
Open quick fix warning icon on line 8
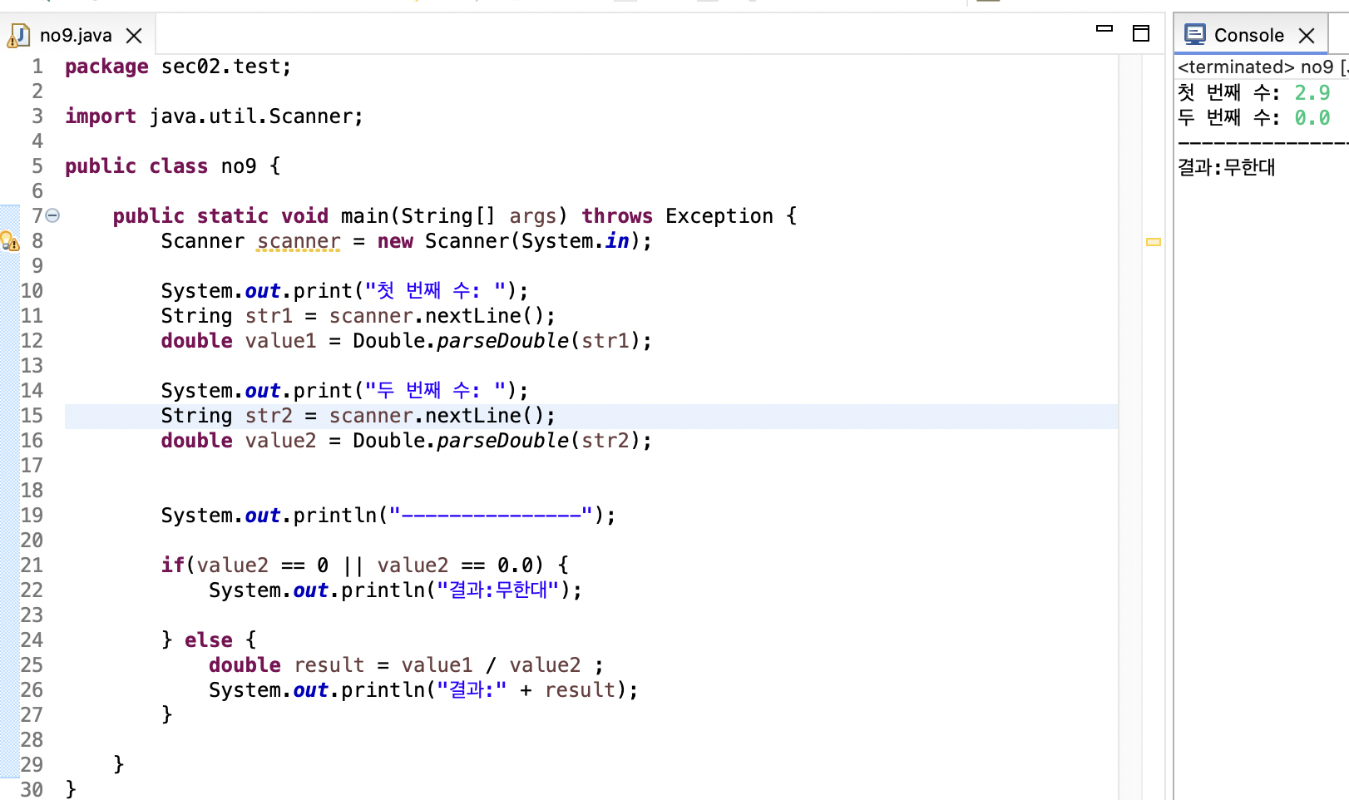[x=9, y=241]
